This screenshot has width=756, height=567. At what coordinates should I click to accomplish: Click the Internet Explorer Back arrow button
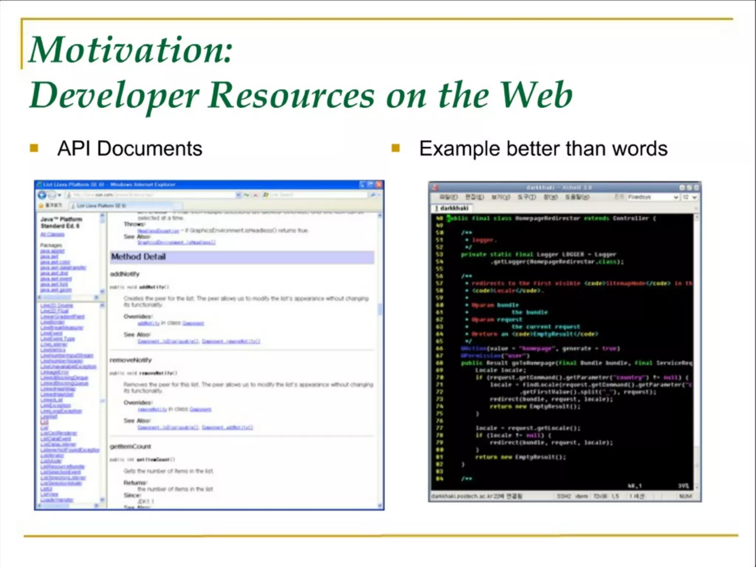[x=42, y=195]
